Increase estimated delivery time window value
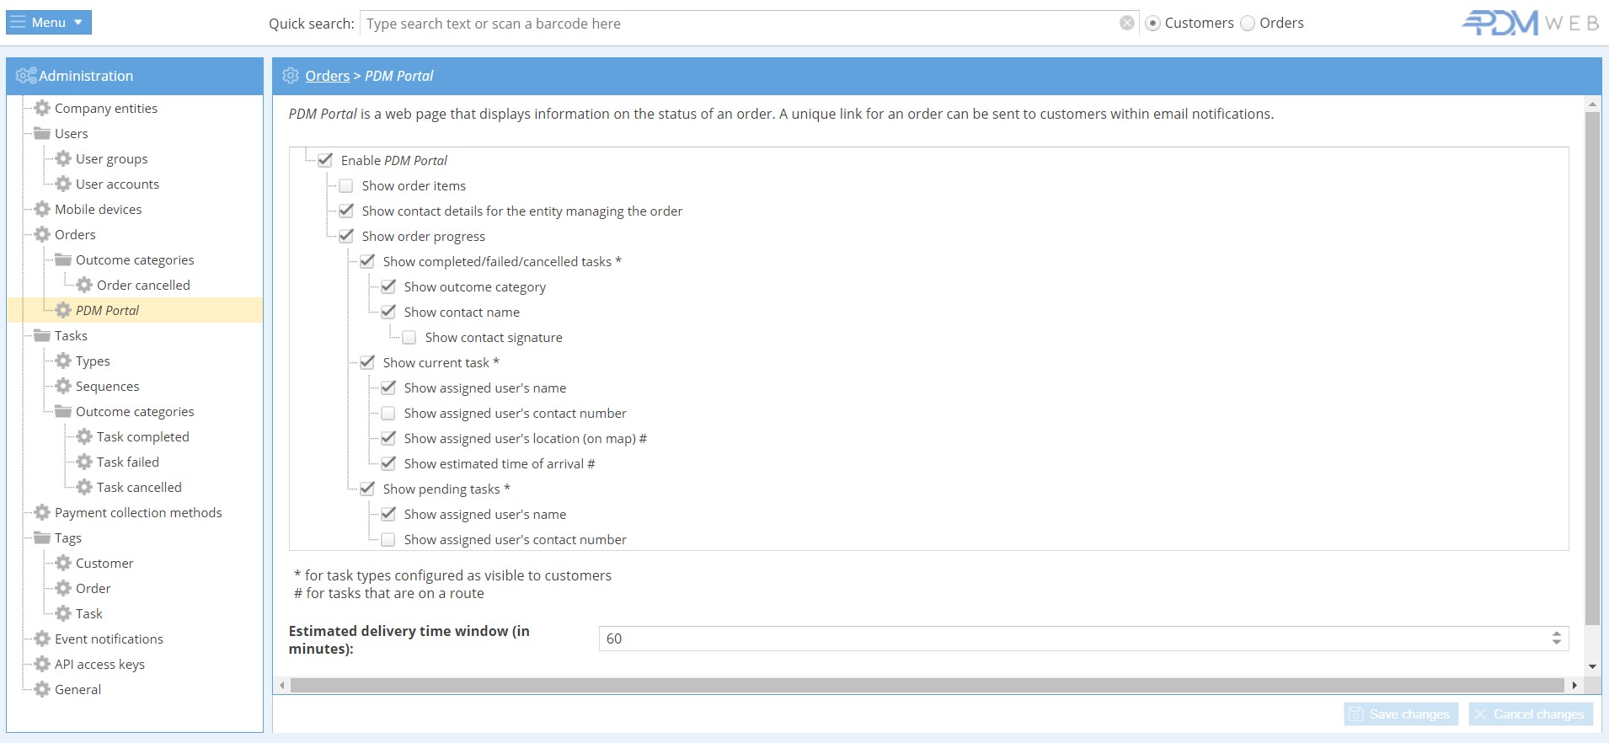The width and height of the screenshot is (1609, 743). pyautogui.click(x=1556, y=633)
